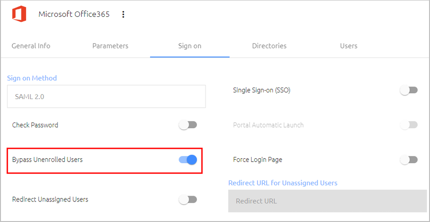This screenshot has height=222, width=430.
Task: Click the Redirect URL input field
Action: coord(327,201)
